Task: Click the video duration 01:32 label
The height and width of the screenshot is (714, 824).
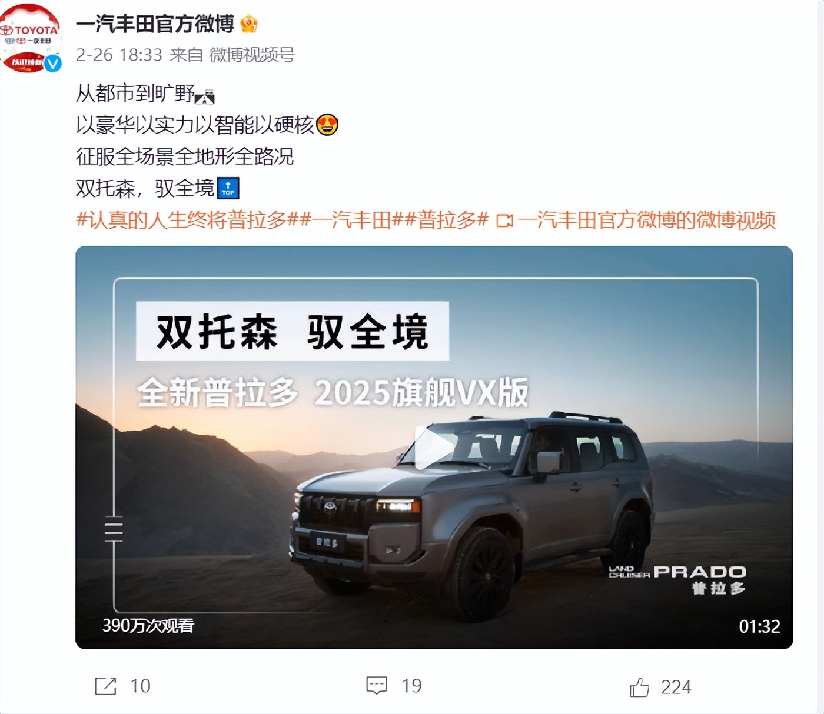Action: click(759, 626)
